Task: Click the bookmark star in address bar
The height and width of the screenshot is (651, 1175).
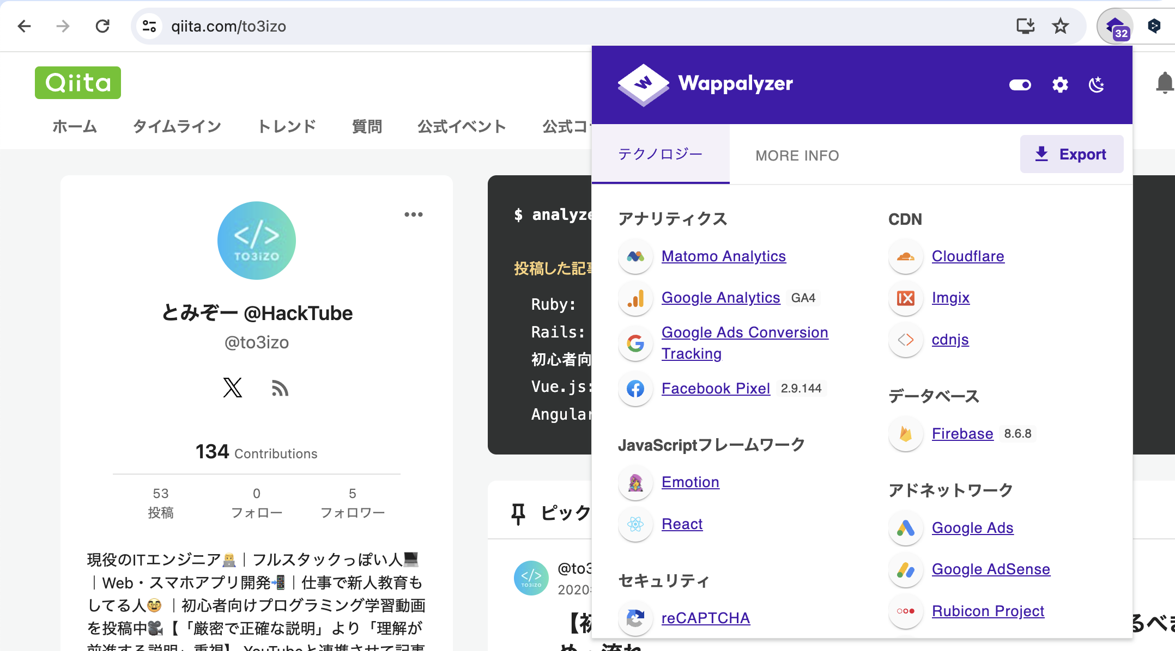Action: (x=1060, y=26)
